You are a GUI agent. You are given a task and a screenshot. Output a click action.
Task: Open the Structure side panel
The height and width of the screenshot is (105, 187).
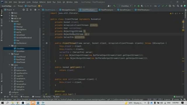1,77
